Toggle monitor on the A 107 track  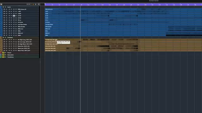11,16
